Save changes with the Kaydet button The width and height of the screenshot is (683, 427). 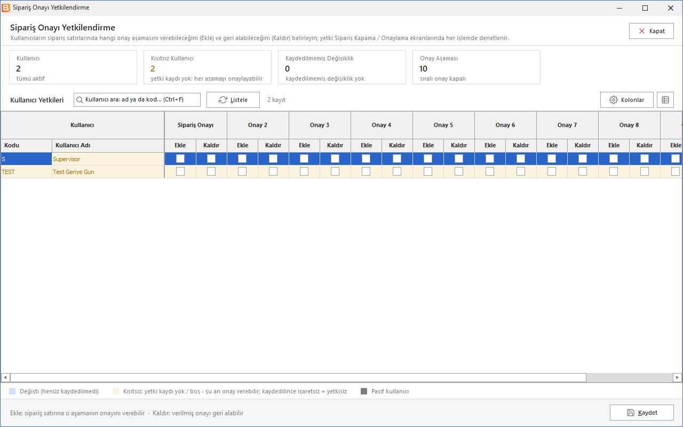[x=642, y=413]
